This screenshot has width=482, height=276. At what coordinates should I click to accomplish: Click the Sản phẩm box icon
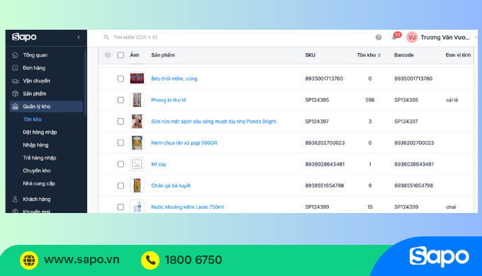[x=15, y=93]
